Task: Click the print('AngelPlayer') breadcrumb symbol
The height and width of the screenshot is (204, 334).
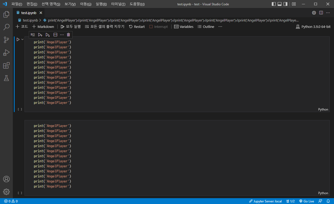Action: 171,20
